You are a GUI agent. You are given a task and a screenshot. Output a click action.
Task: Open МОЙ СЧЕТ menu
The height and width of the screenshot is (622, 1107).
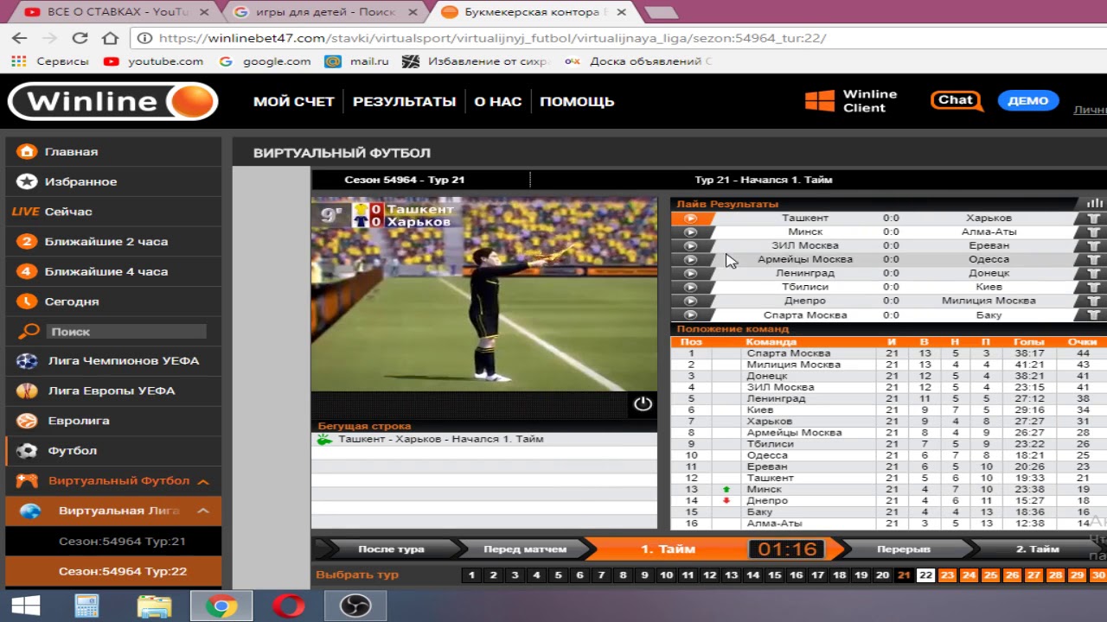[x=294, y=101]
